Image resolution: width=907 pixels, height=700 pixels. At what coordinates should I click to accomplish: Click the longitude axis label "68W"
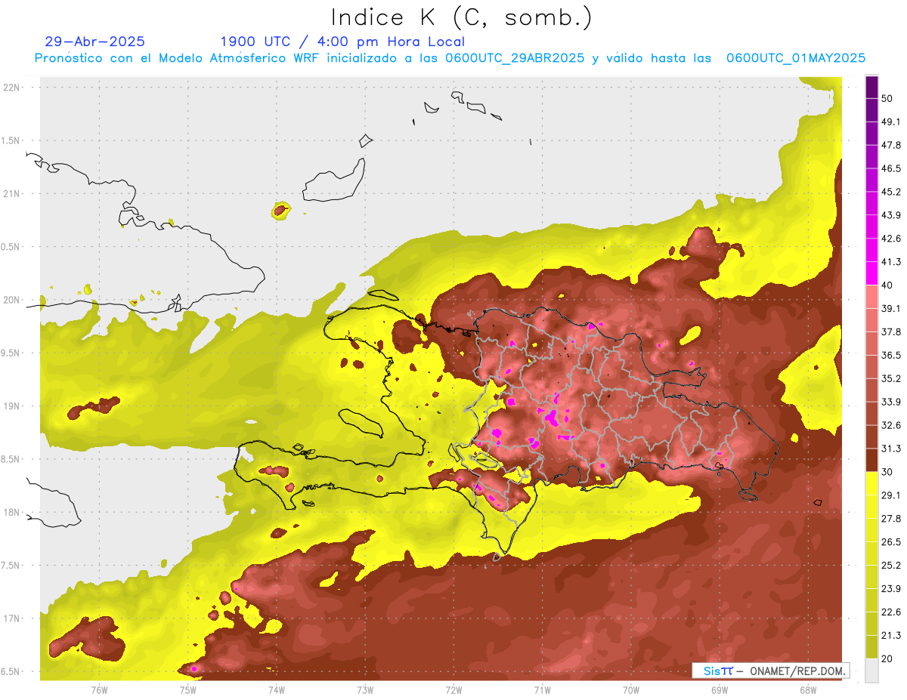pyautogui.click(x=808, y=690)
